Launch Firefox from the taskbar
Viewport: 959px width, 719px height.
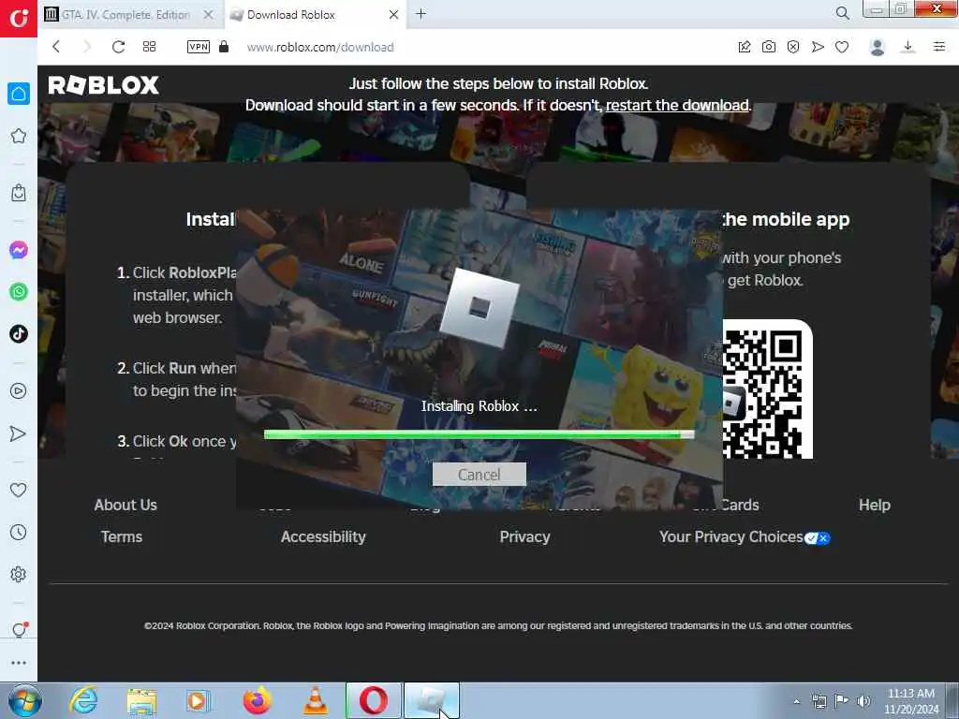coord(258,700)
